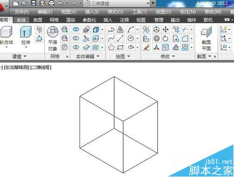Click the Move tool icon
Viewport: 234px width, 177px height.
click(x=166, y=29)
